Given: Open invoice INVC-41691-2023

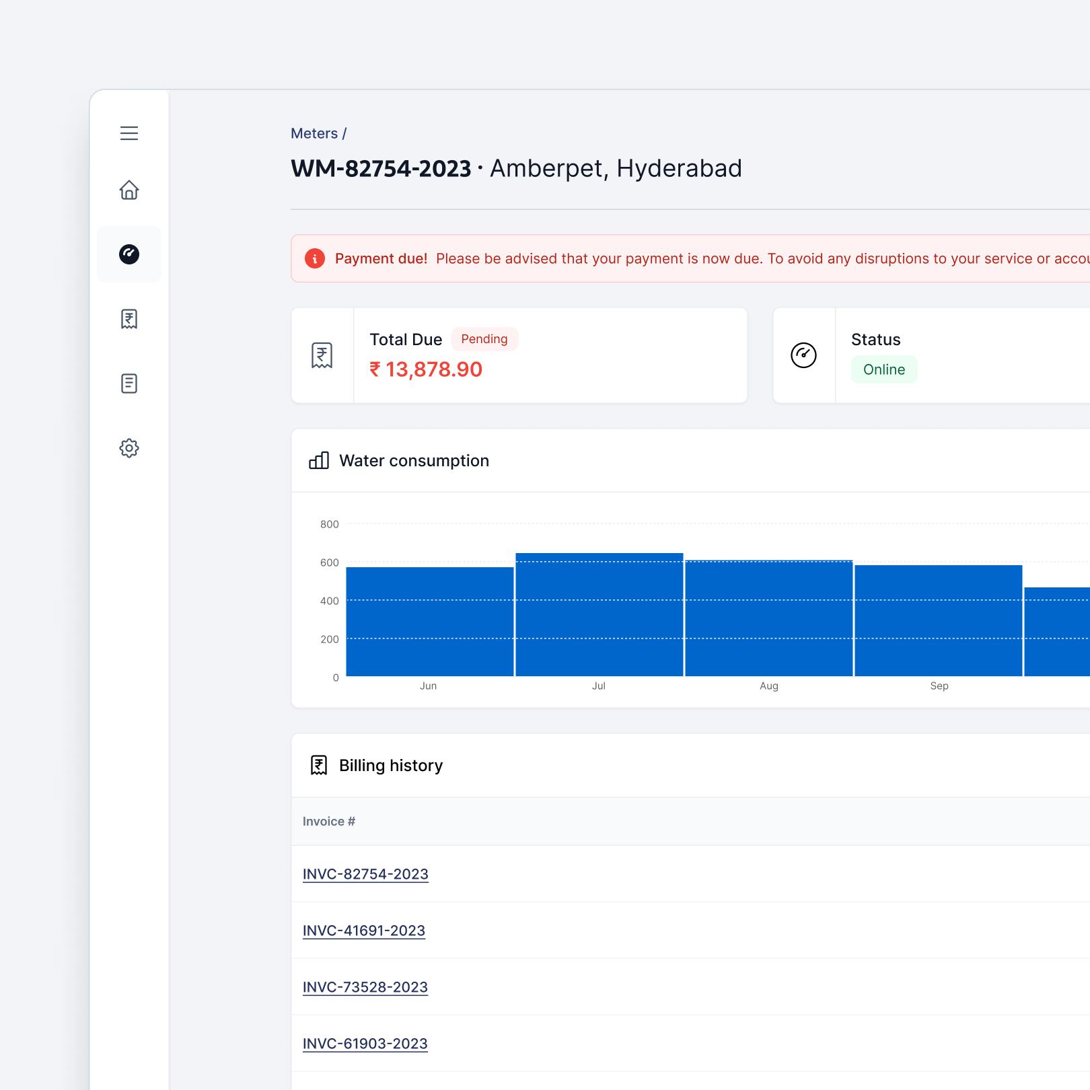Looking at the screenshot, I should [x=364, y=931].
